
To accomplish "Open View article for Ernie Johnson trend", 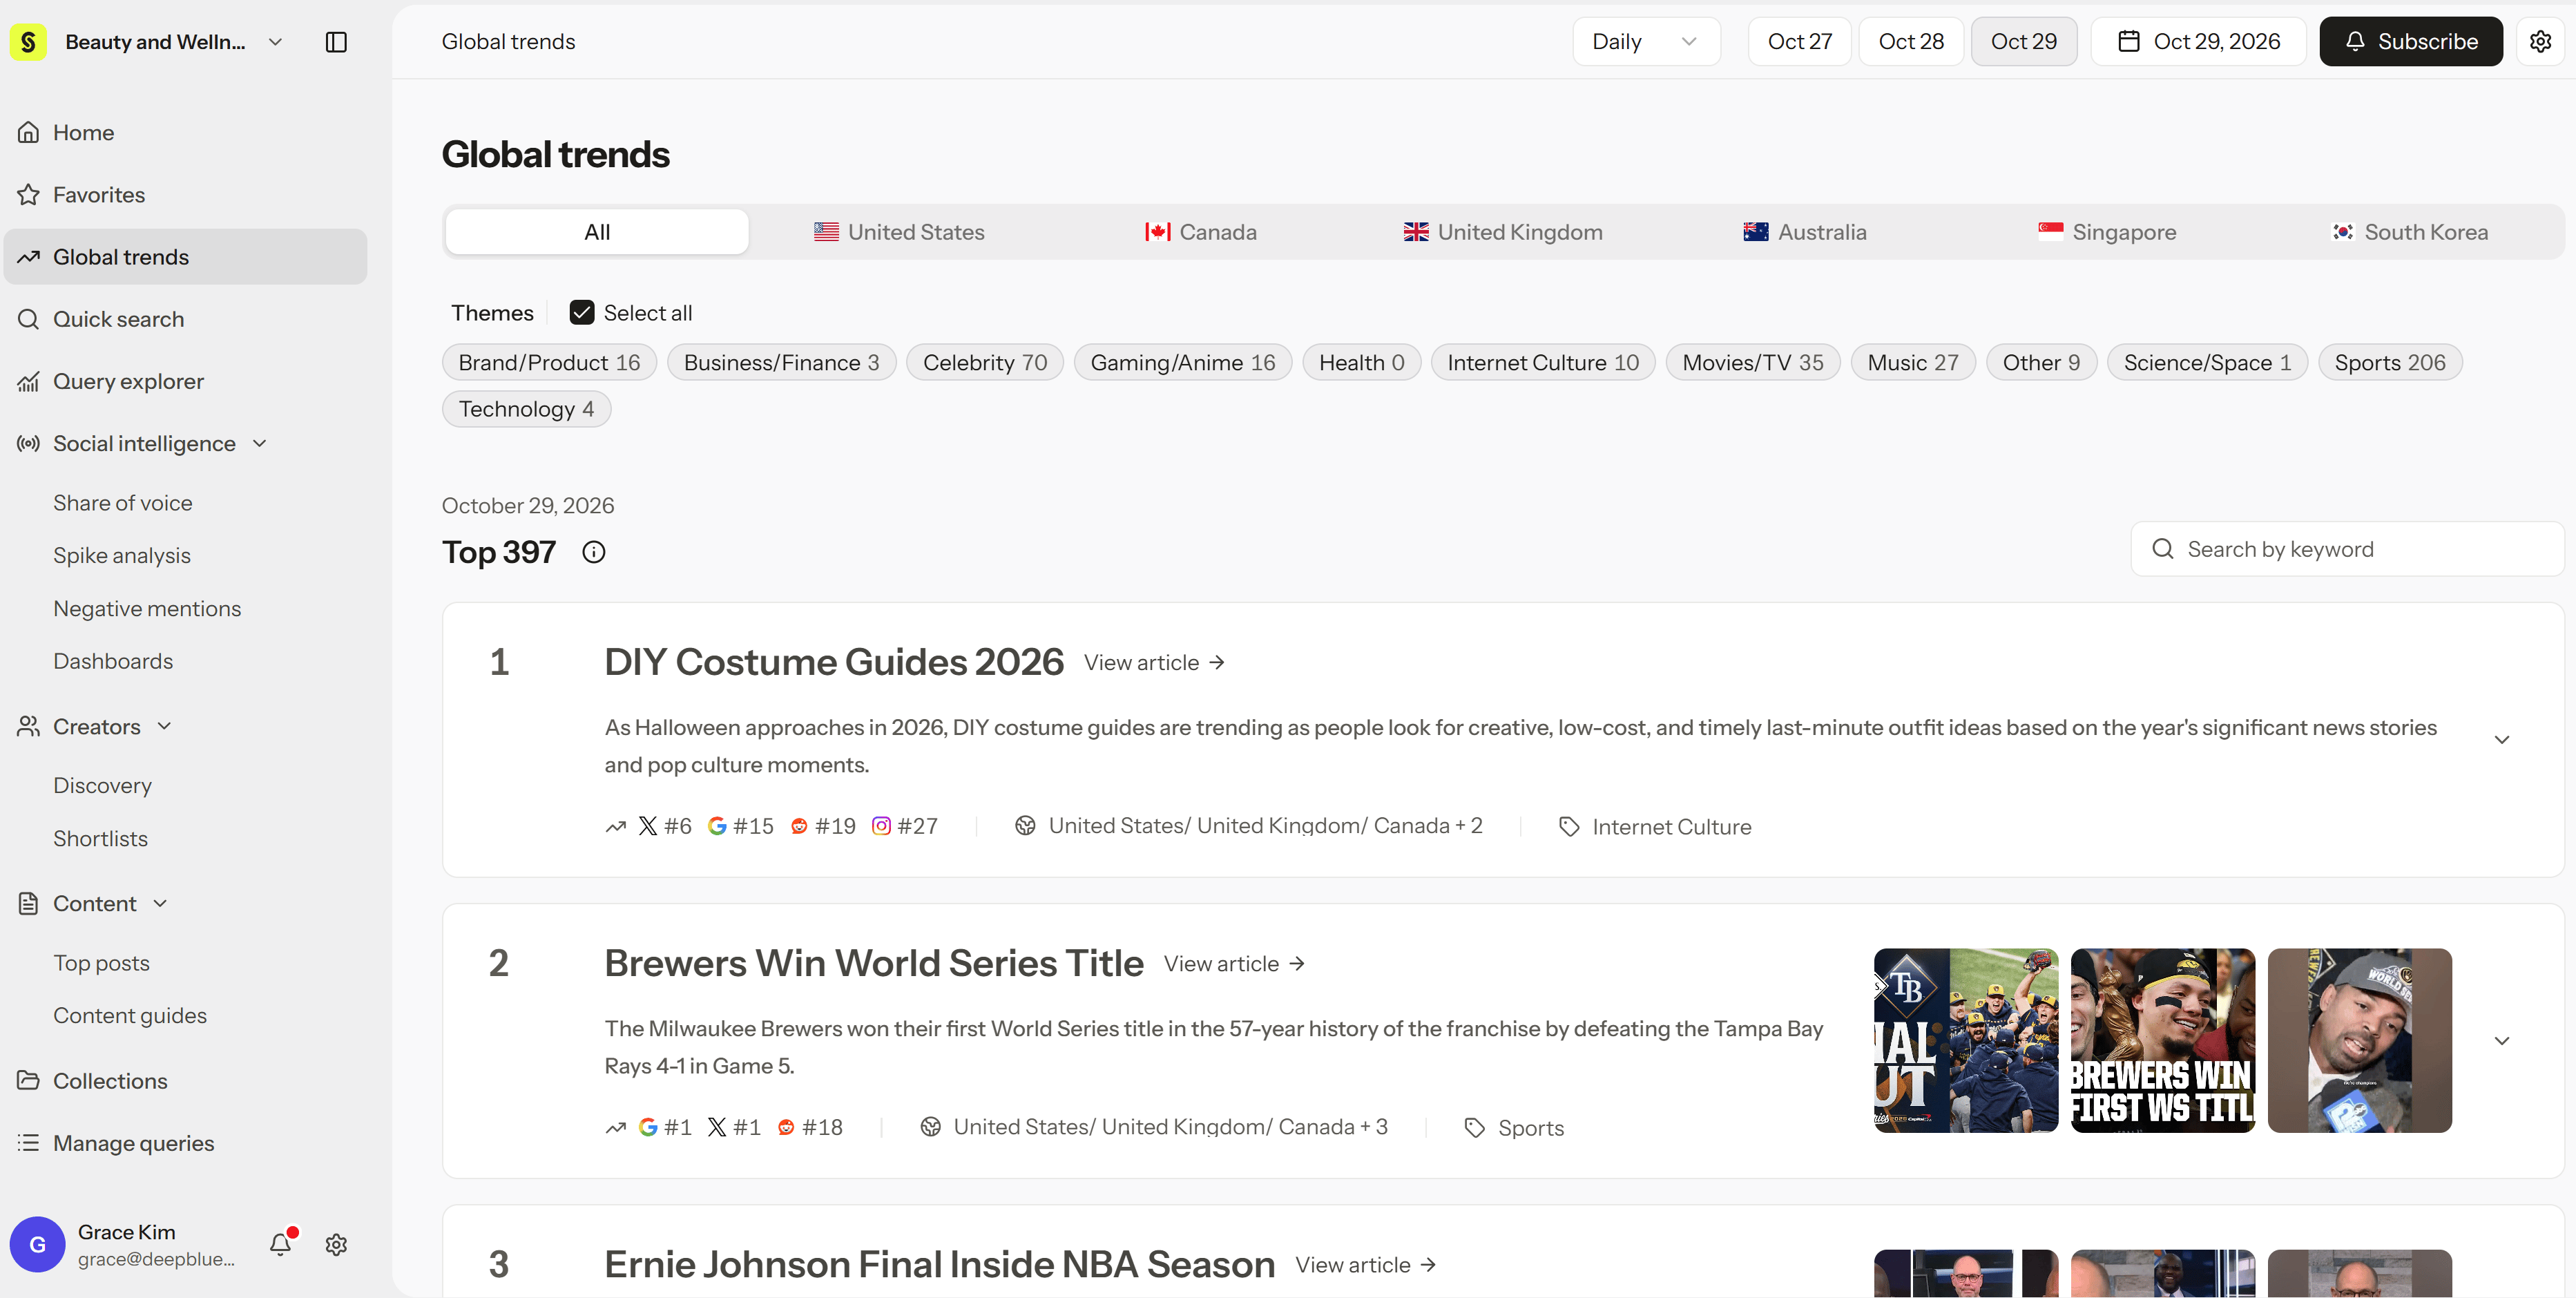I will pos(1366,1265).
